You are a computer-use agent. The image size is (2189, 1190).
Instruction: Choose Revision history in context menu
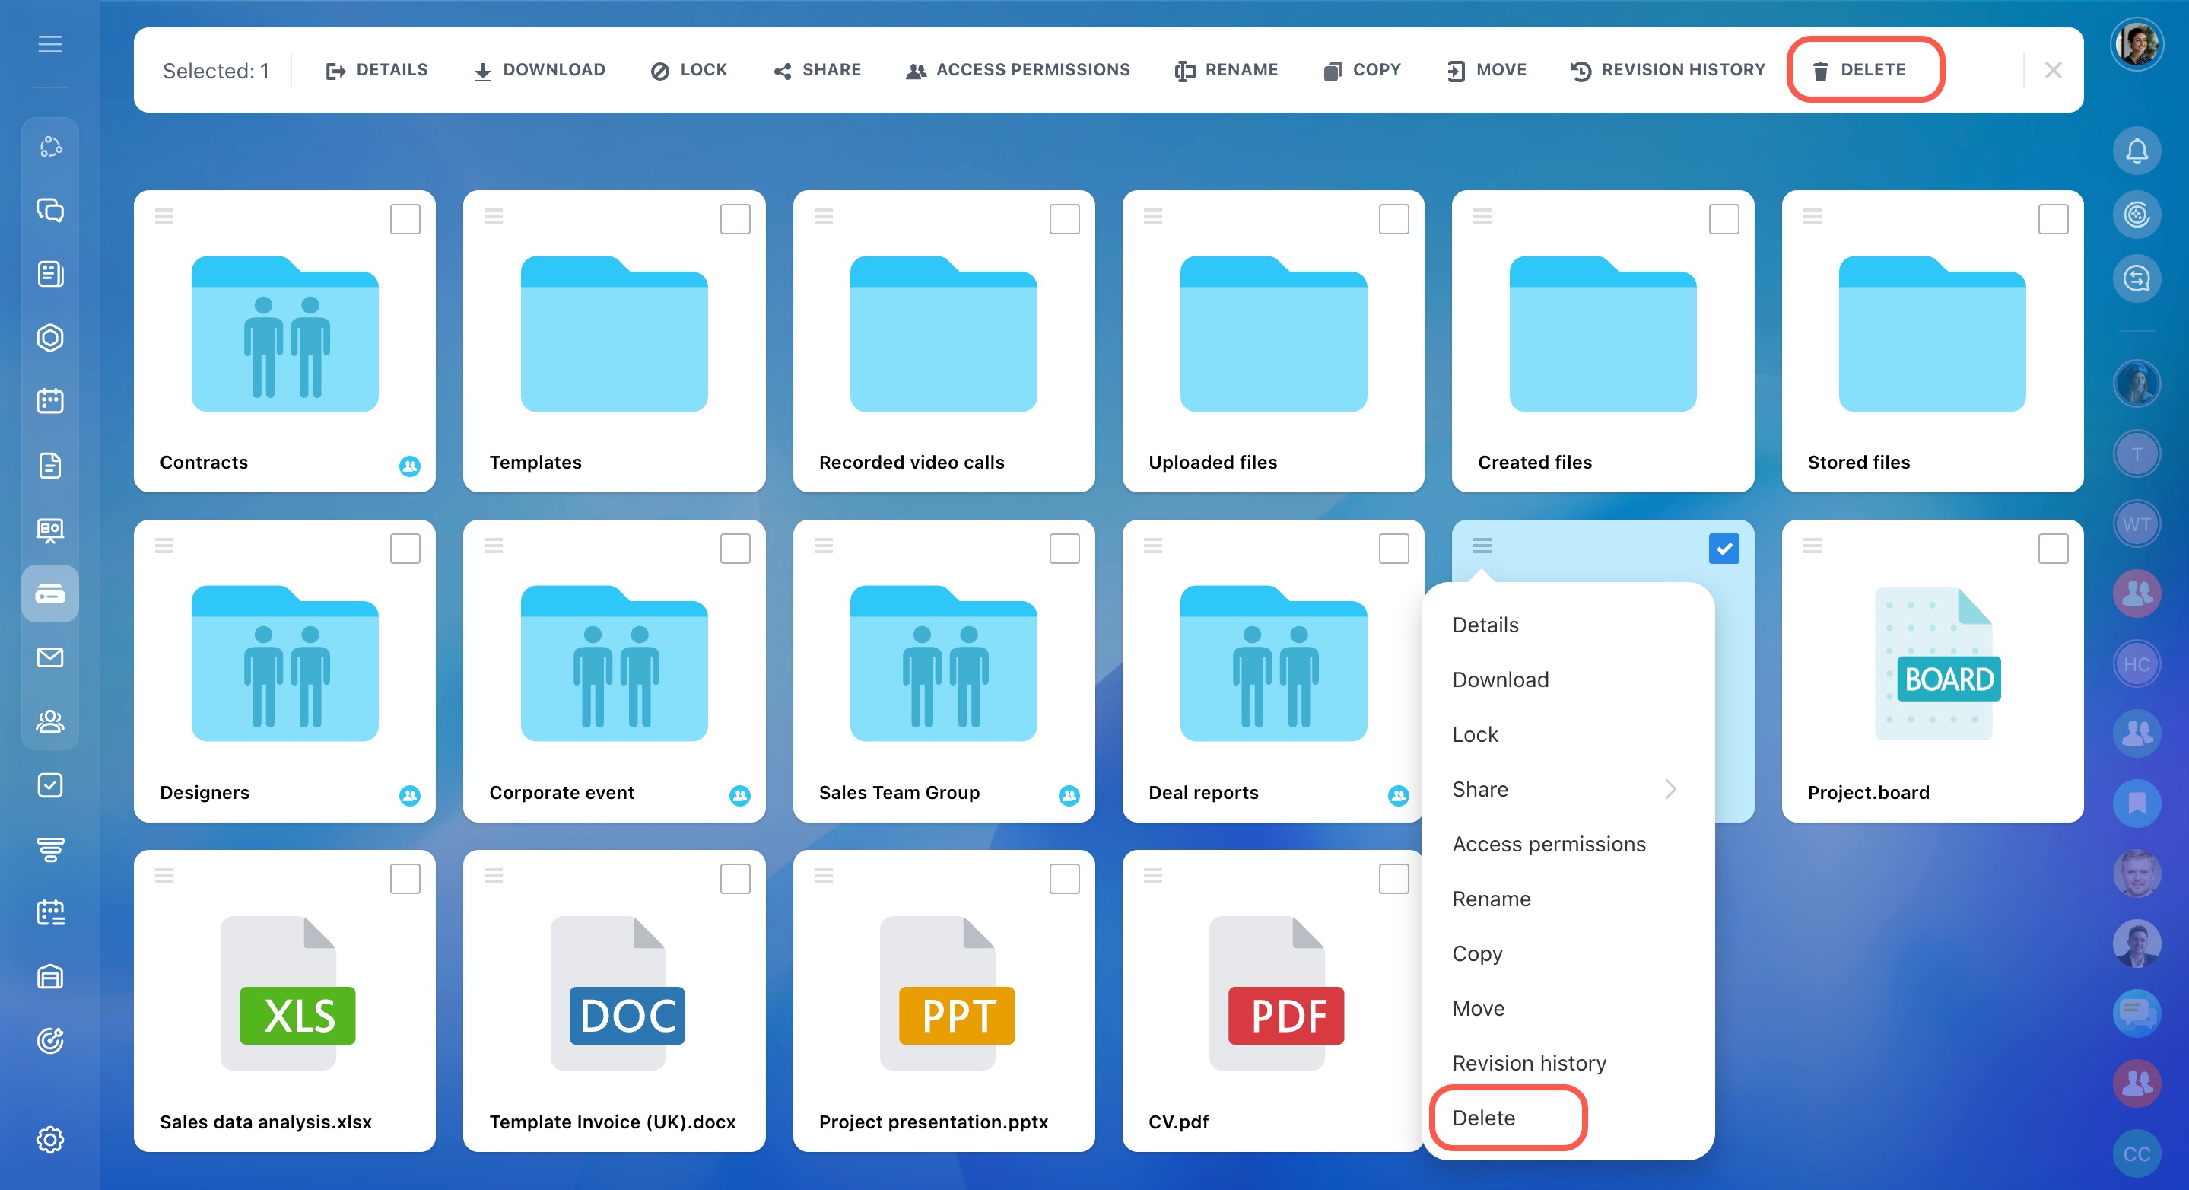pyautogui.click(x=1529, y=1064)
